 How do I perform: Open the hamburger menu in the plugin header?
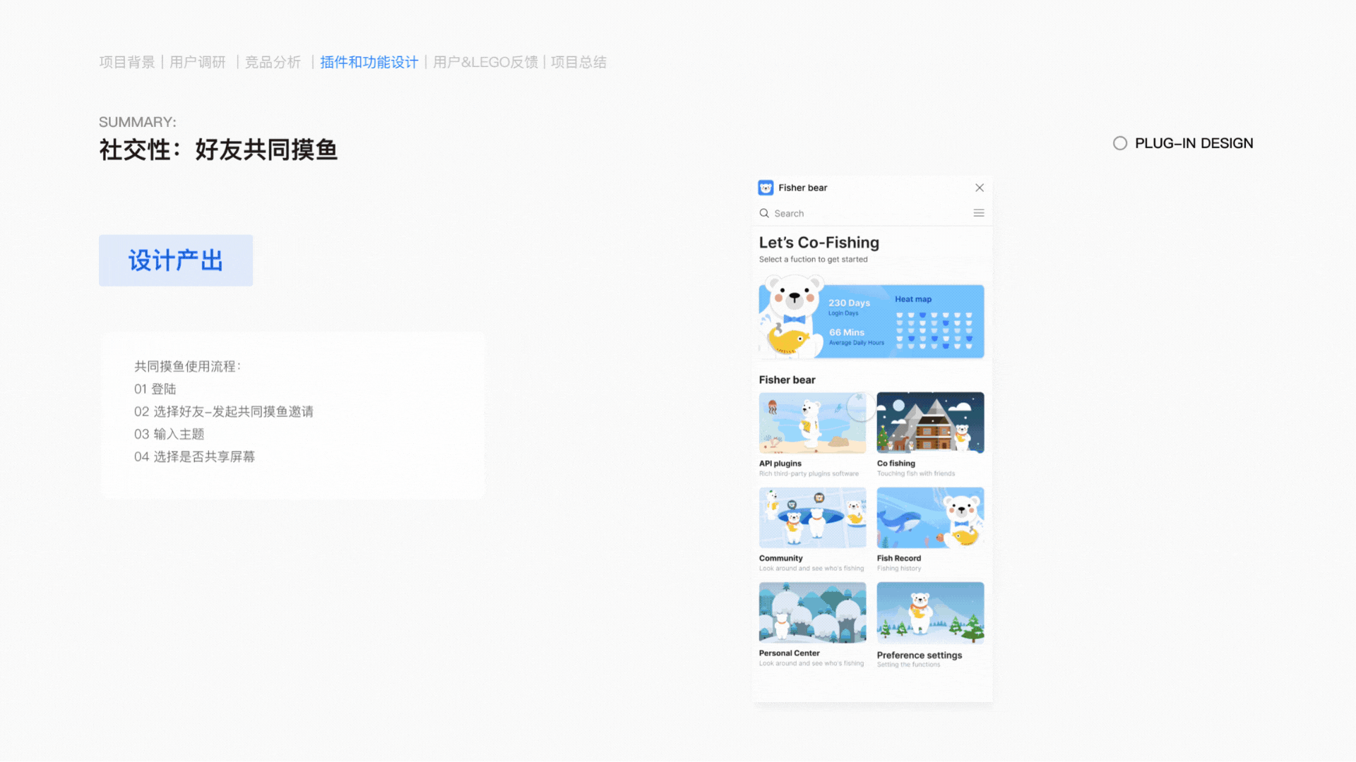(x=979, y=212)
